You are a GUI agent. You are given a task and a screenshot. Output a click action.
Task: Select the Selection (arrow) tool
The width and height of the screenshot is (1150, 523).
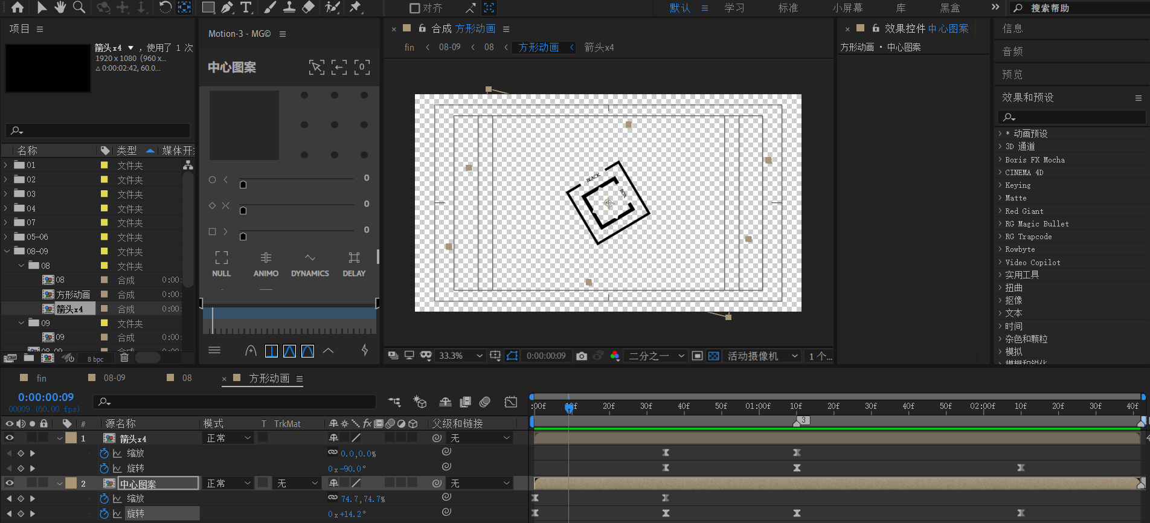(41, 7)
